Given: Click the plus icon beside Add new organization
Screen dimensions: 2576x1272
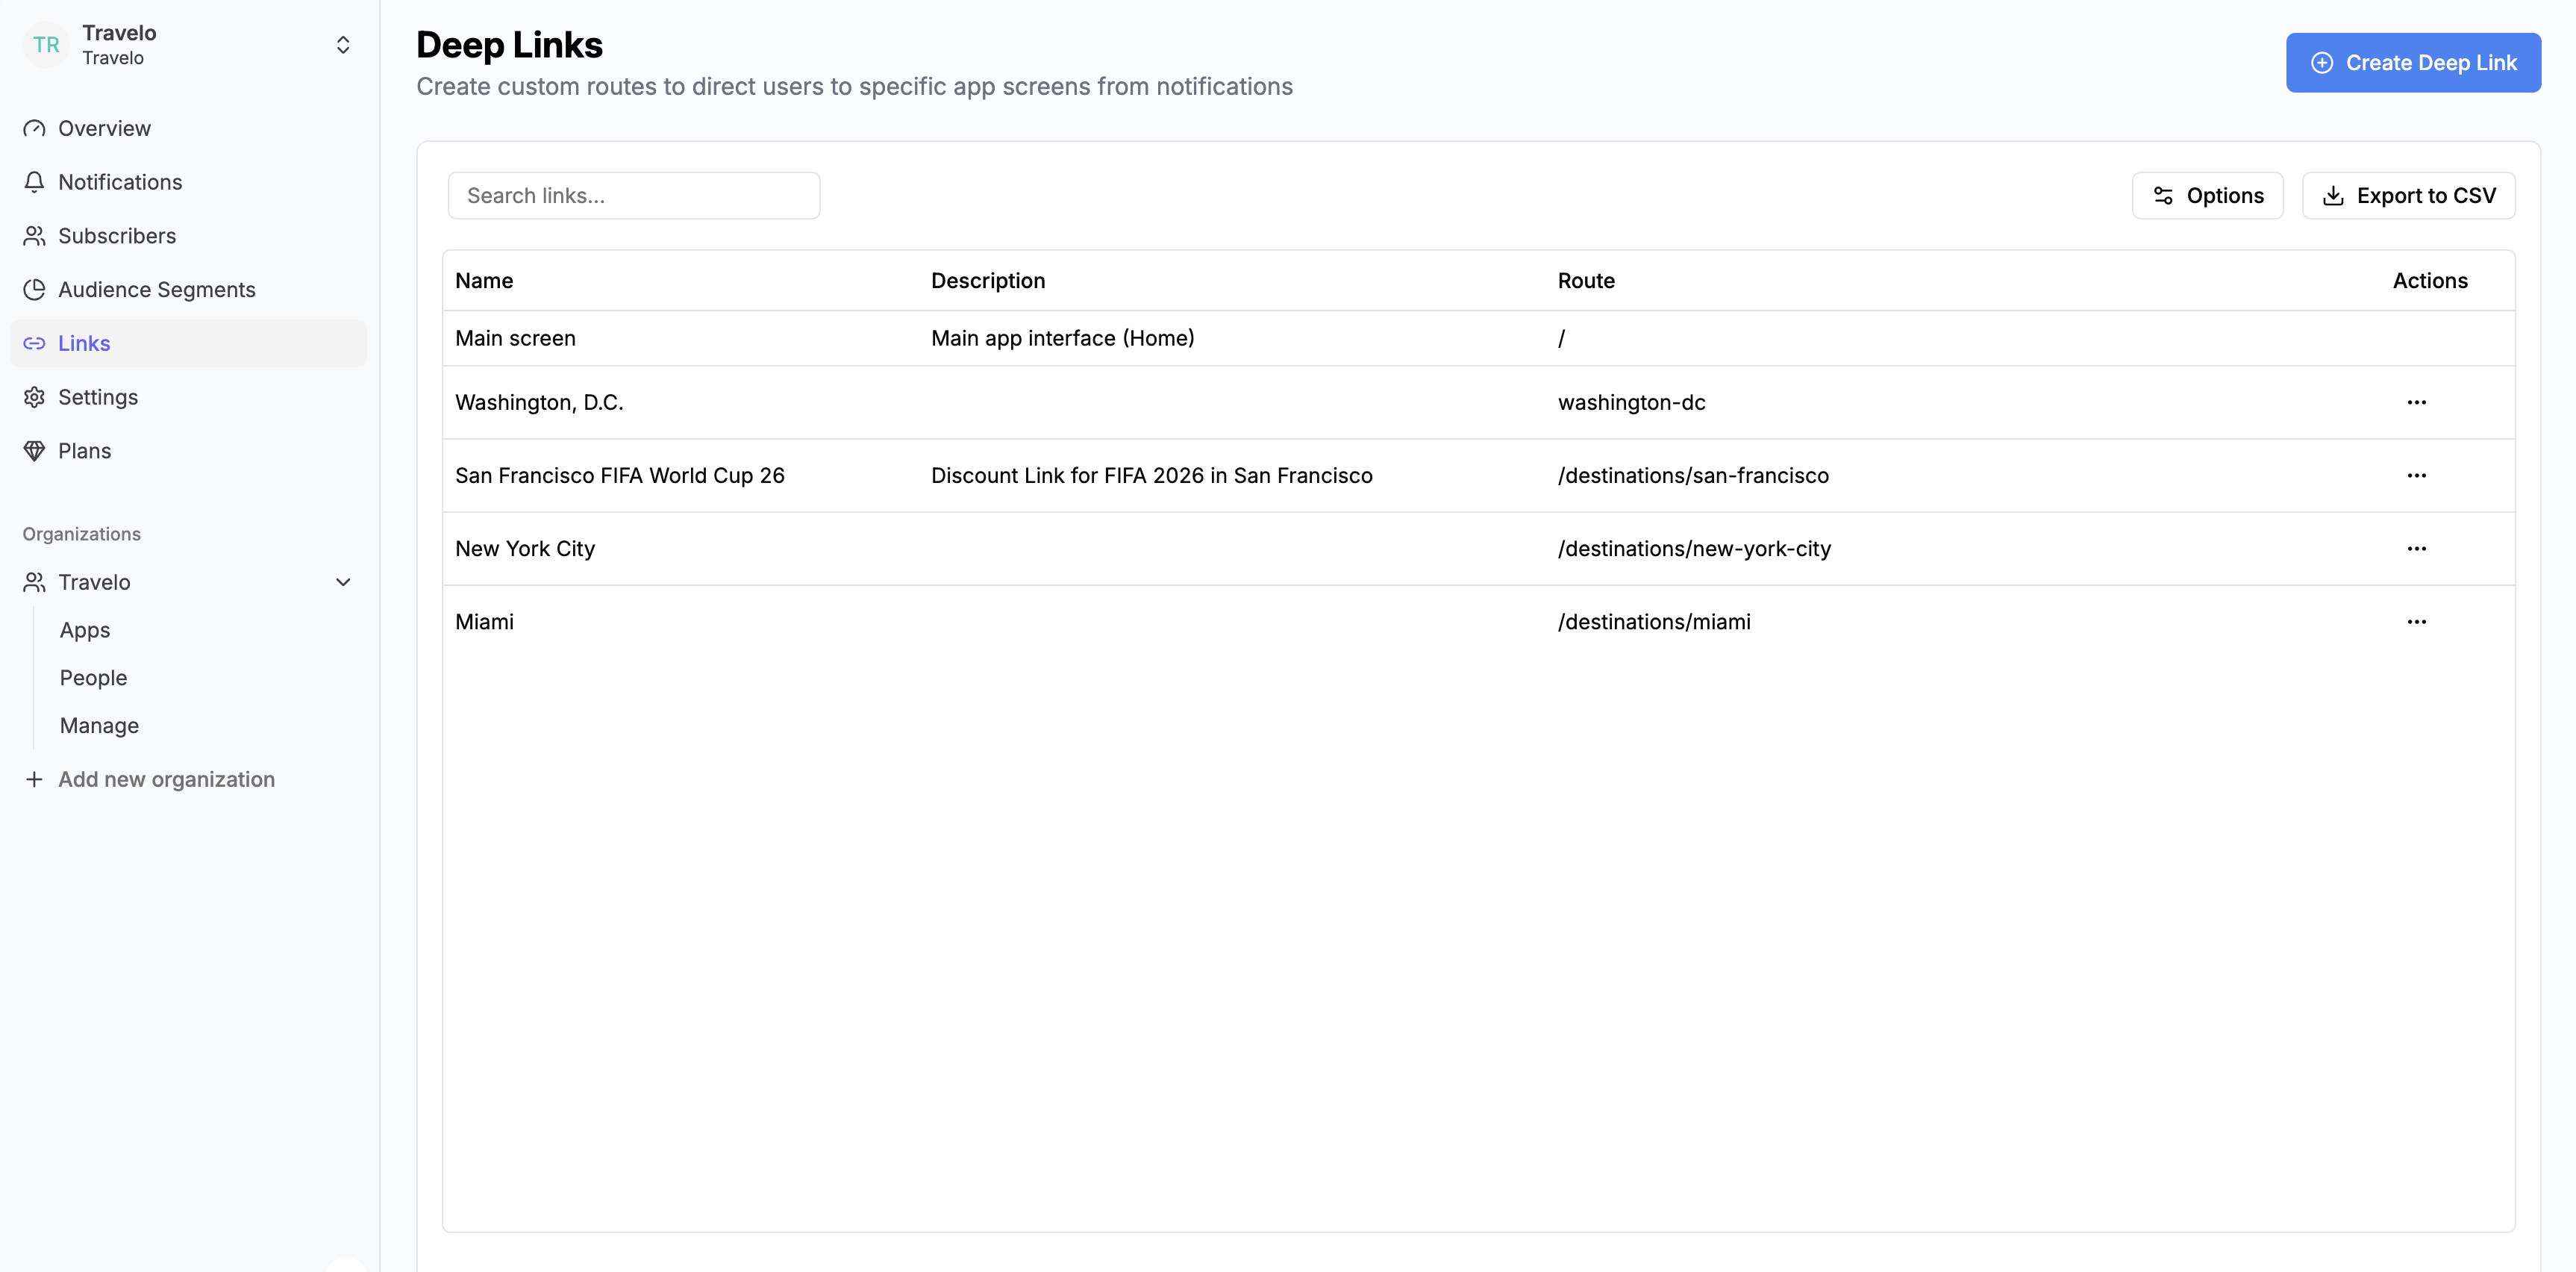Looking at the screenshot, I should click(x=34, y=779).
